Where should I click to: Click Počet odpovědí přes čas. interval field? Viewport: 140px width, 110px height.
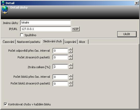point(60,51)
